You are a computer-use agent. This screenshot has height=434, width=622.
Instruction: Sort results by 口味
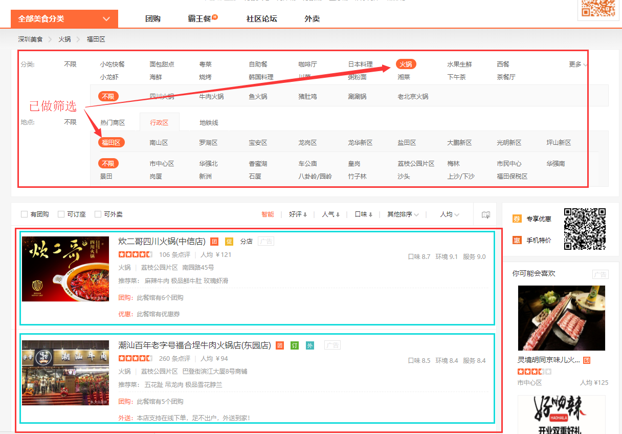pos(364,215)
